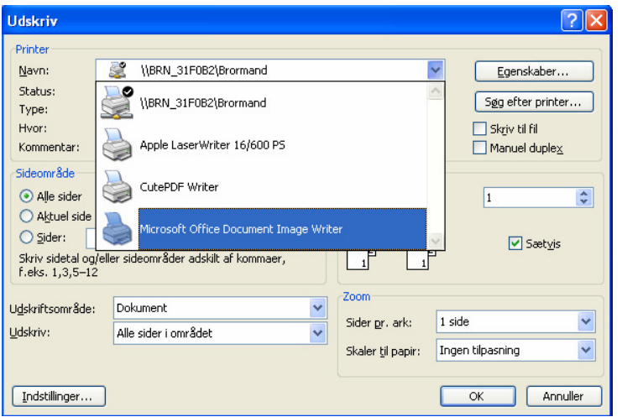Decrease number of copies with down arrow
Image resolution: width=622 pixels, height=417 pixels.
click(583, 201)
